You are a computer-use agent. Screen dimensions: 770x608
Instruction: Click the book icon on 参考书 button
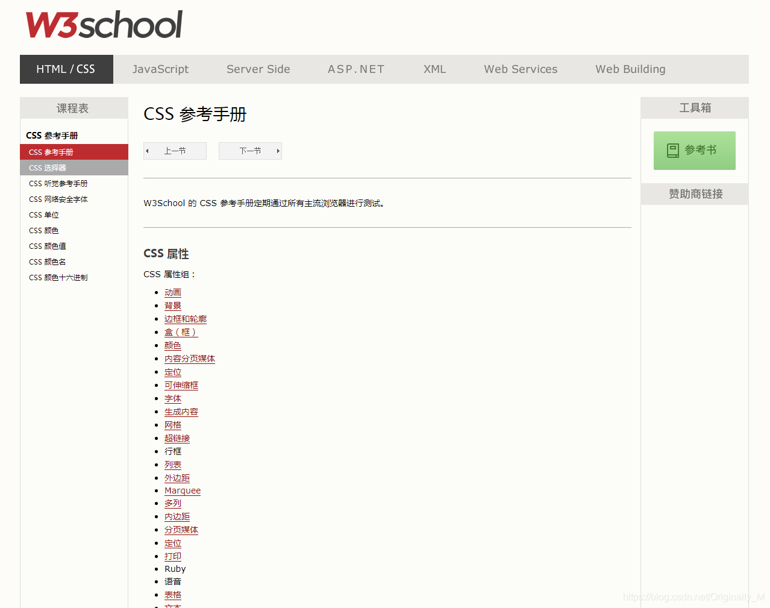click(x=673, y=150)
